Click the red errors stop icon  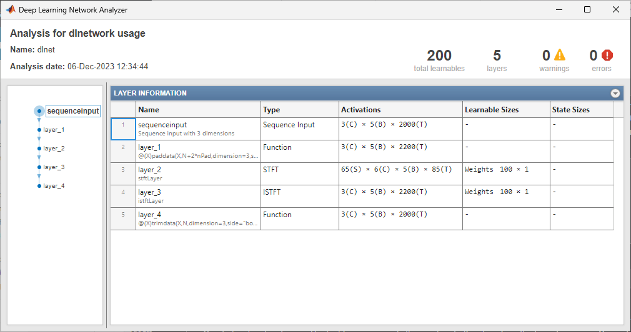click(607, 55)
